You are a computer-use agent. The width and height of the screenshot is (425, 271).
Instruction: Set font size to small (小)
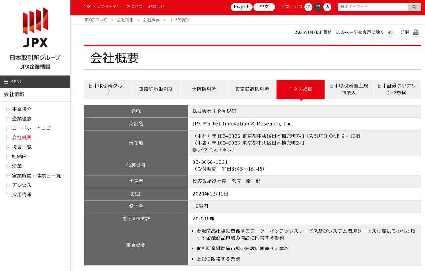click(308, 7)
